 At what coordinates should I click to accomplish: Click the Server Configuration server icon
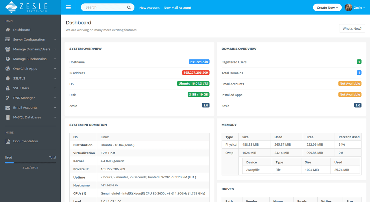(8, 40)
